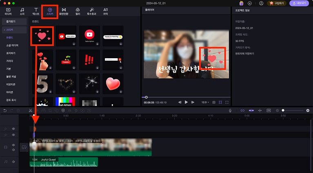The width and height of the screenshot is (313, 173).
Task: Toggle visibility eye on the top sticker track
Action: click(13, 129)
